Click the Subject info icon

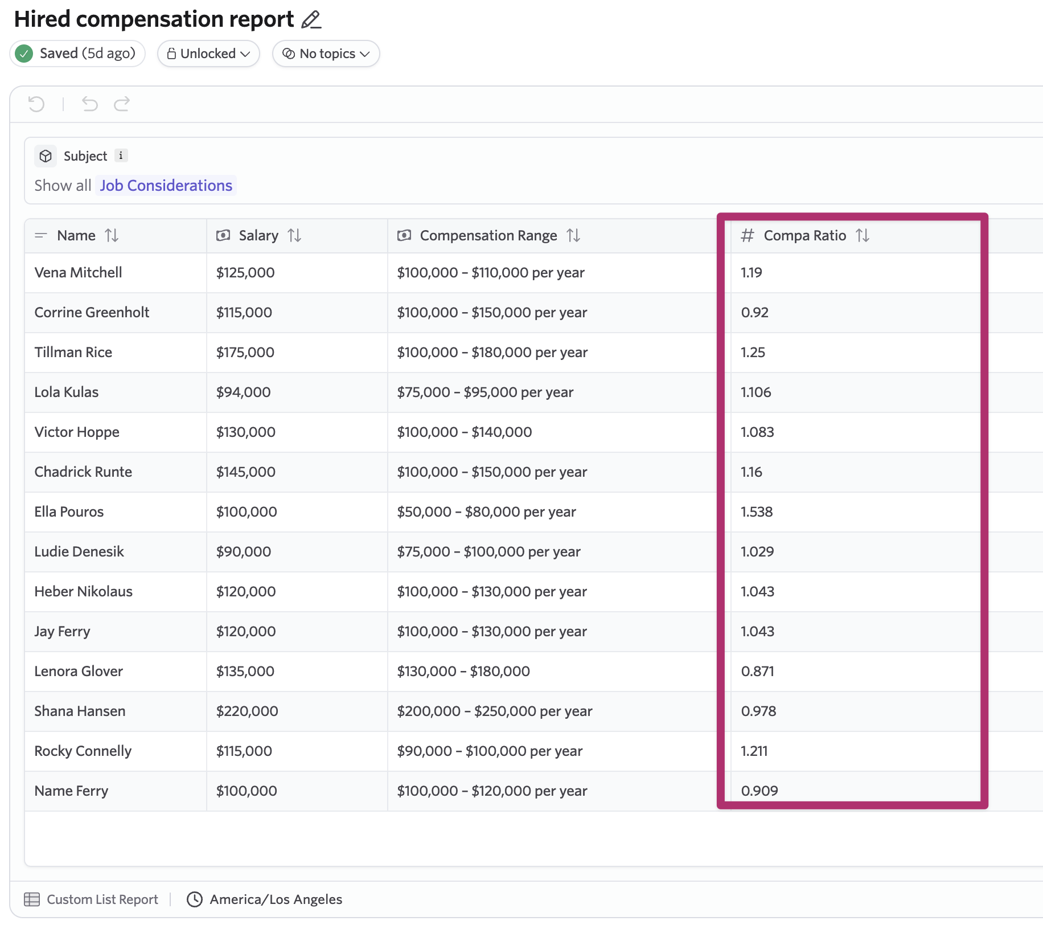point(121,155)
